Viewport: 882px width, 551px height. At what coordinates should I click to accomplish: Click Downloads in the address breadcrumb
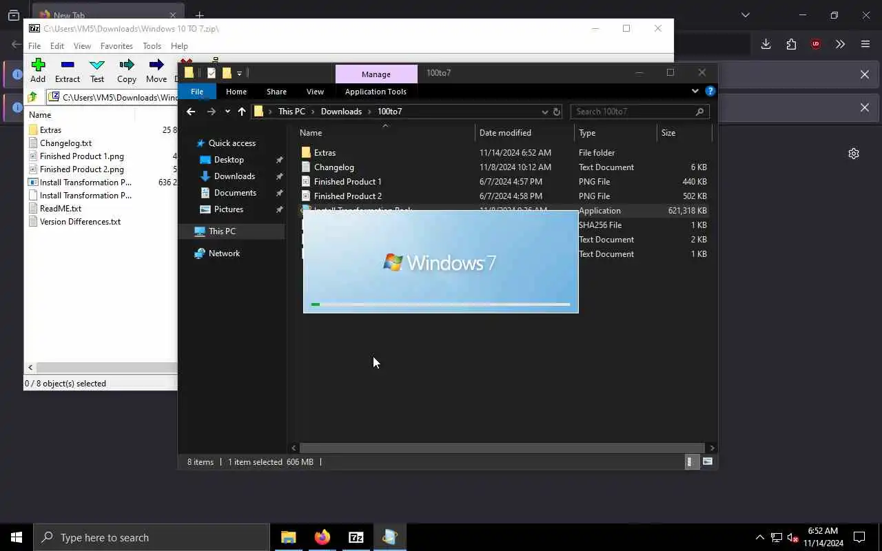(x=341, y=112)
